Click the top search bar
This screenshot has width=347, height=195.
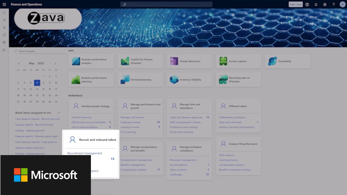166,5
